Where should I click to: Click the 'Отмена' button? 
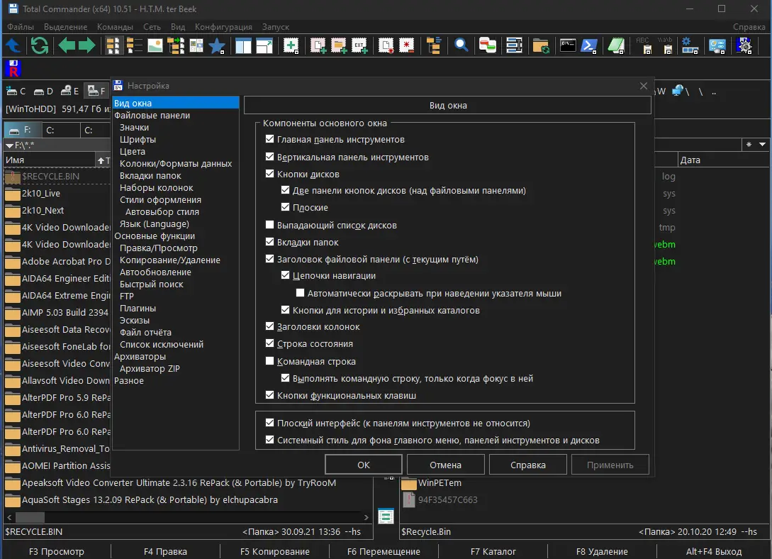click(446, 465)
